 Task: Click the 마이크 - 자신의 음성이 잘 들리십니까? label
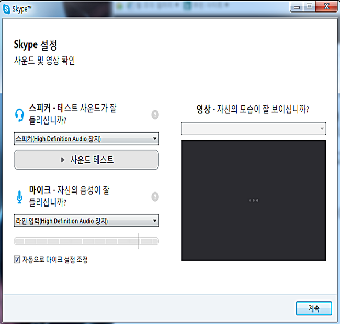pyautogui.click(x=69, y=196)
